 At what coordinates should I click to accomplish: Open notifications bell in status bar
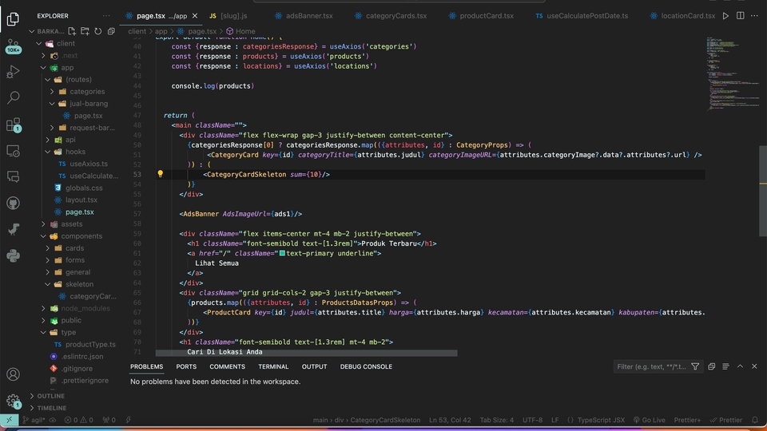[755, 420]
